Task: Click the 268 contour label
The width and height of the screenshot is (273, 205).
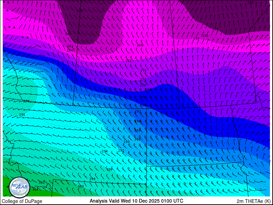Action: coord(129,61)
